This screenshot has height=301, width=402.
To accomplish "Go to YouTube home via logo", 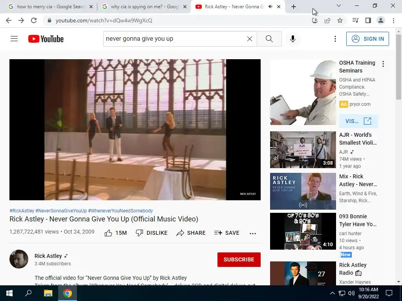I will tap(46, 39).
